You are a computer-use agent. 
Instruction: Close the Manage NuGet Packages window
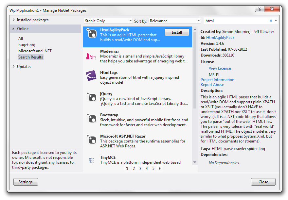point(272,9)
